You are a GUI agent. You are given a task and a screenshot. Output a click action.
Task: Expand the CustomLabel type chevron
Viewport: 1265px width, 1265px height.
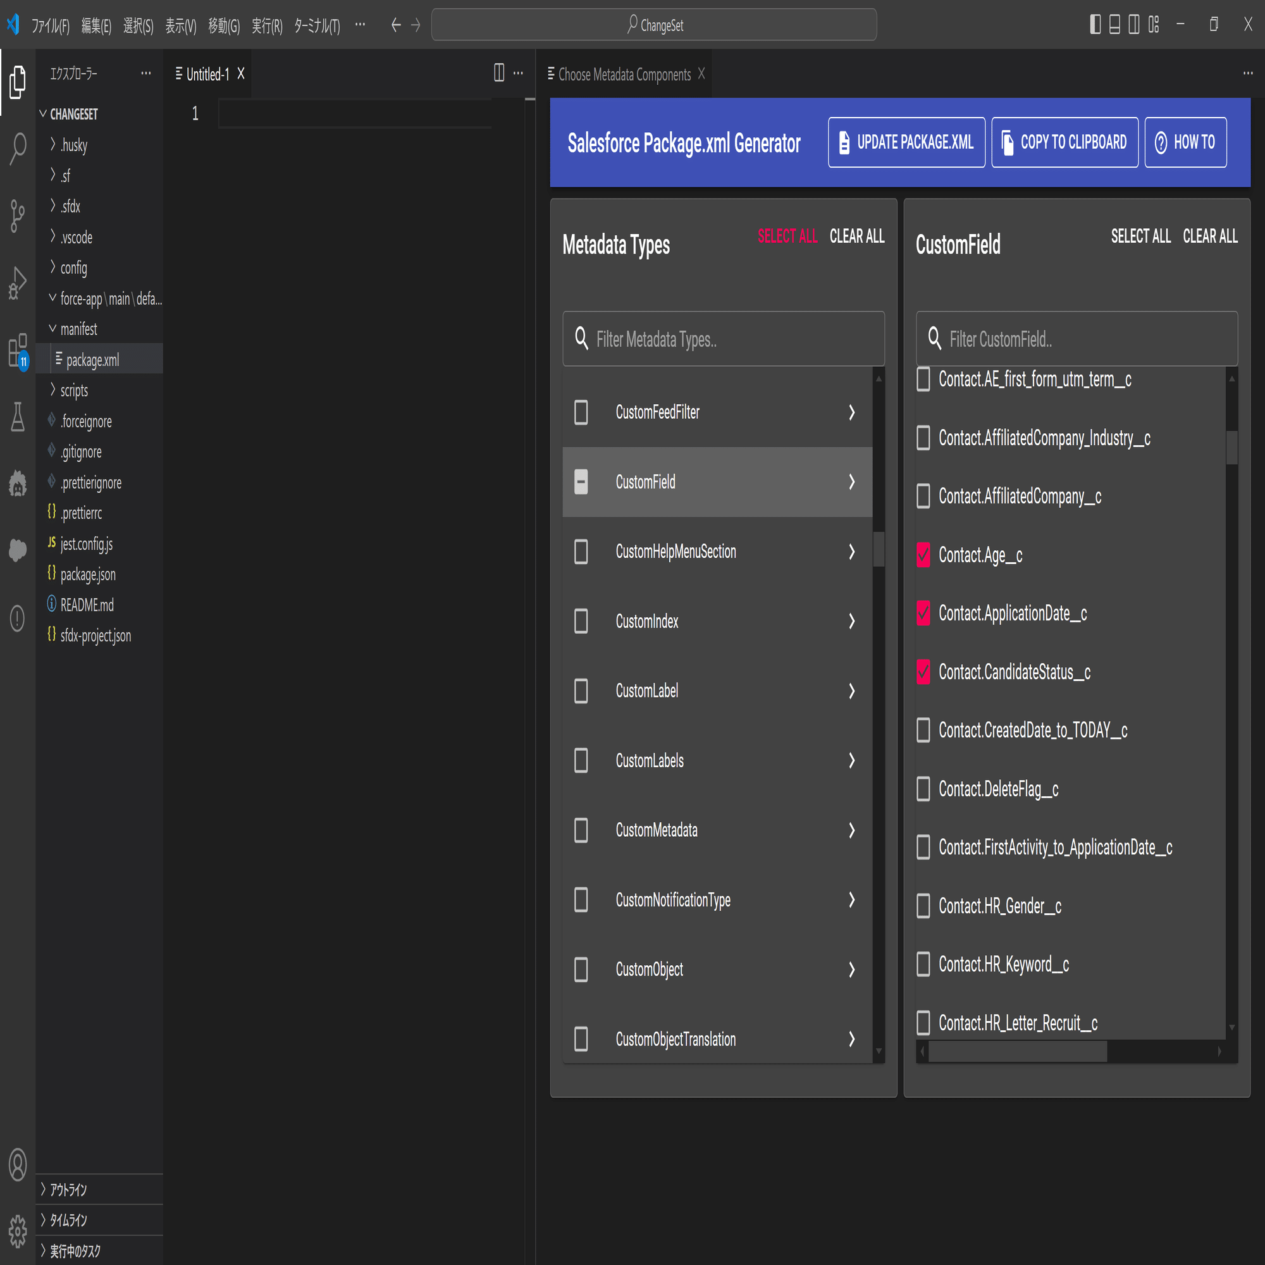[851, 691]
